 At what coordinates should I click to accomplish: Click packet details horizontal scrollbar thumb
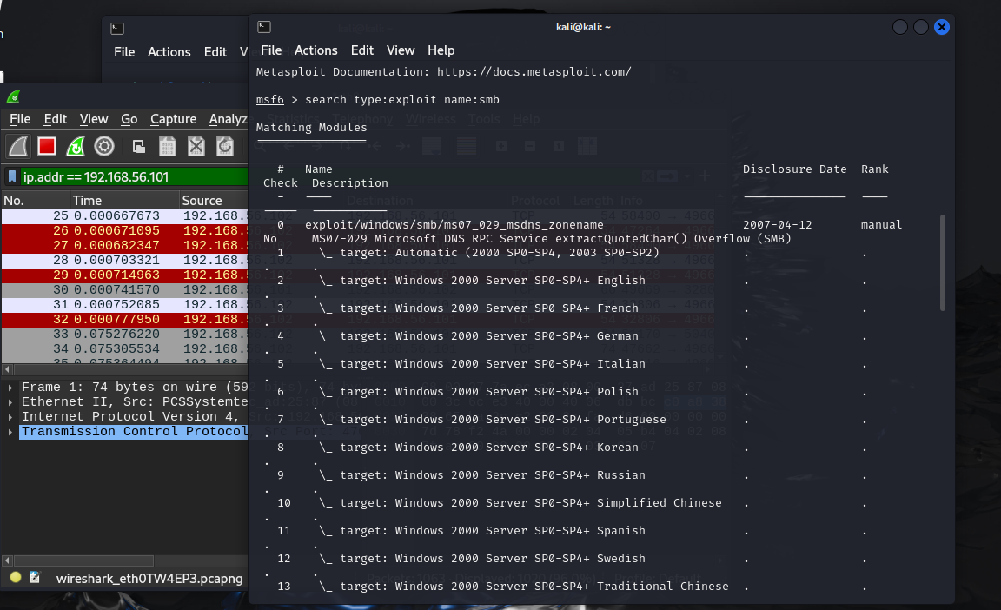tap(83, 560)
